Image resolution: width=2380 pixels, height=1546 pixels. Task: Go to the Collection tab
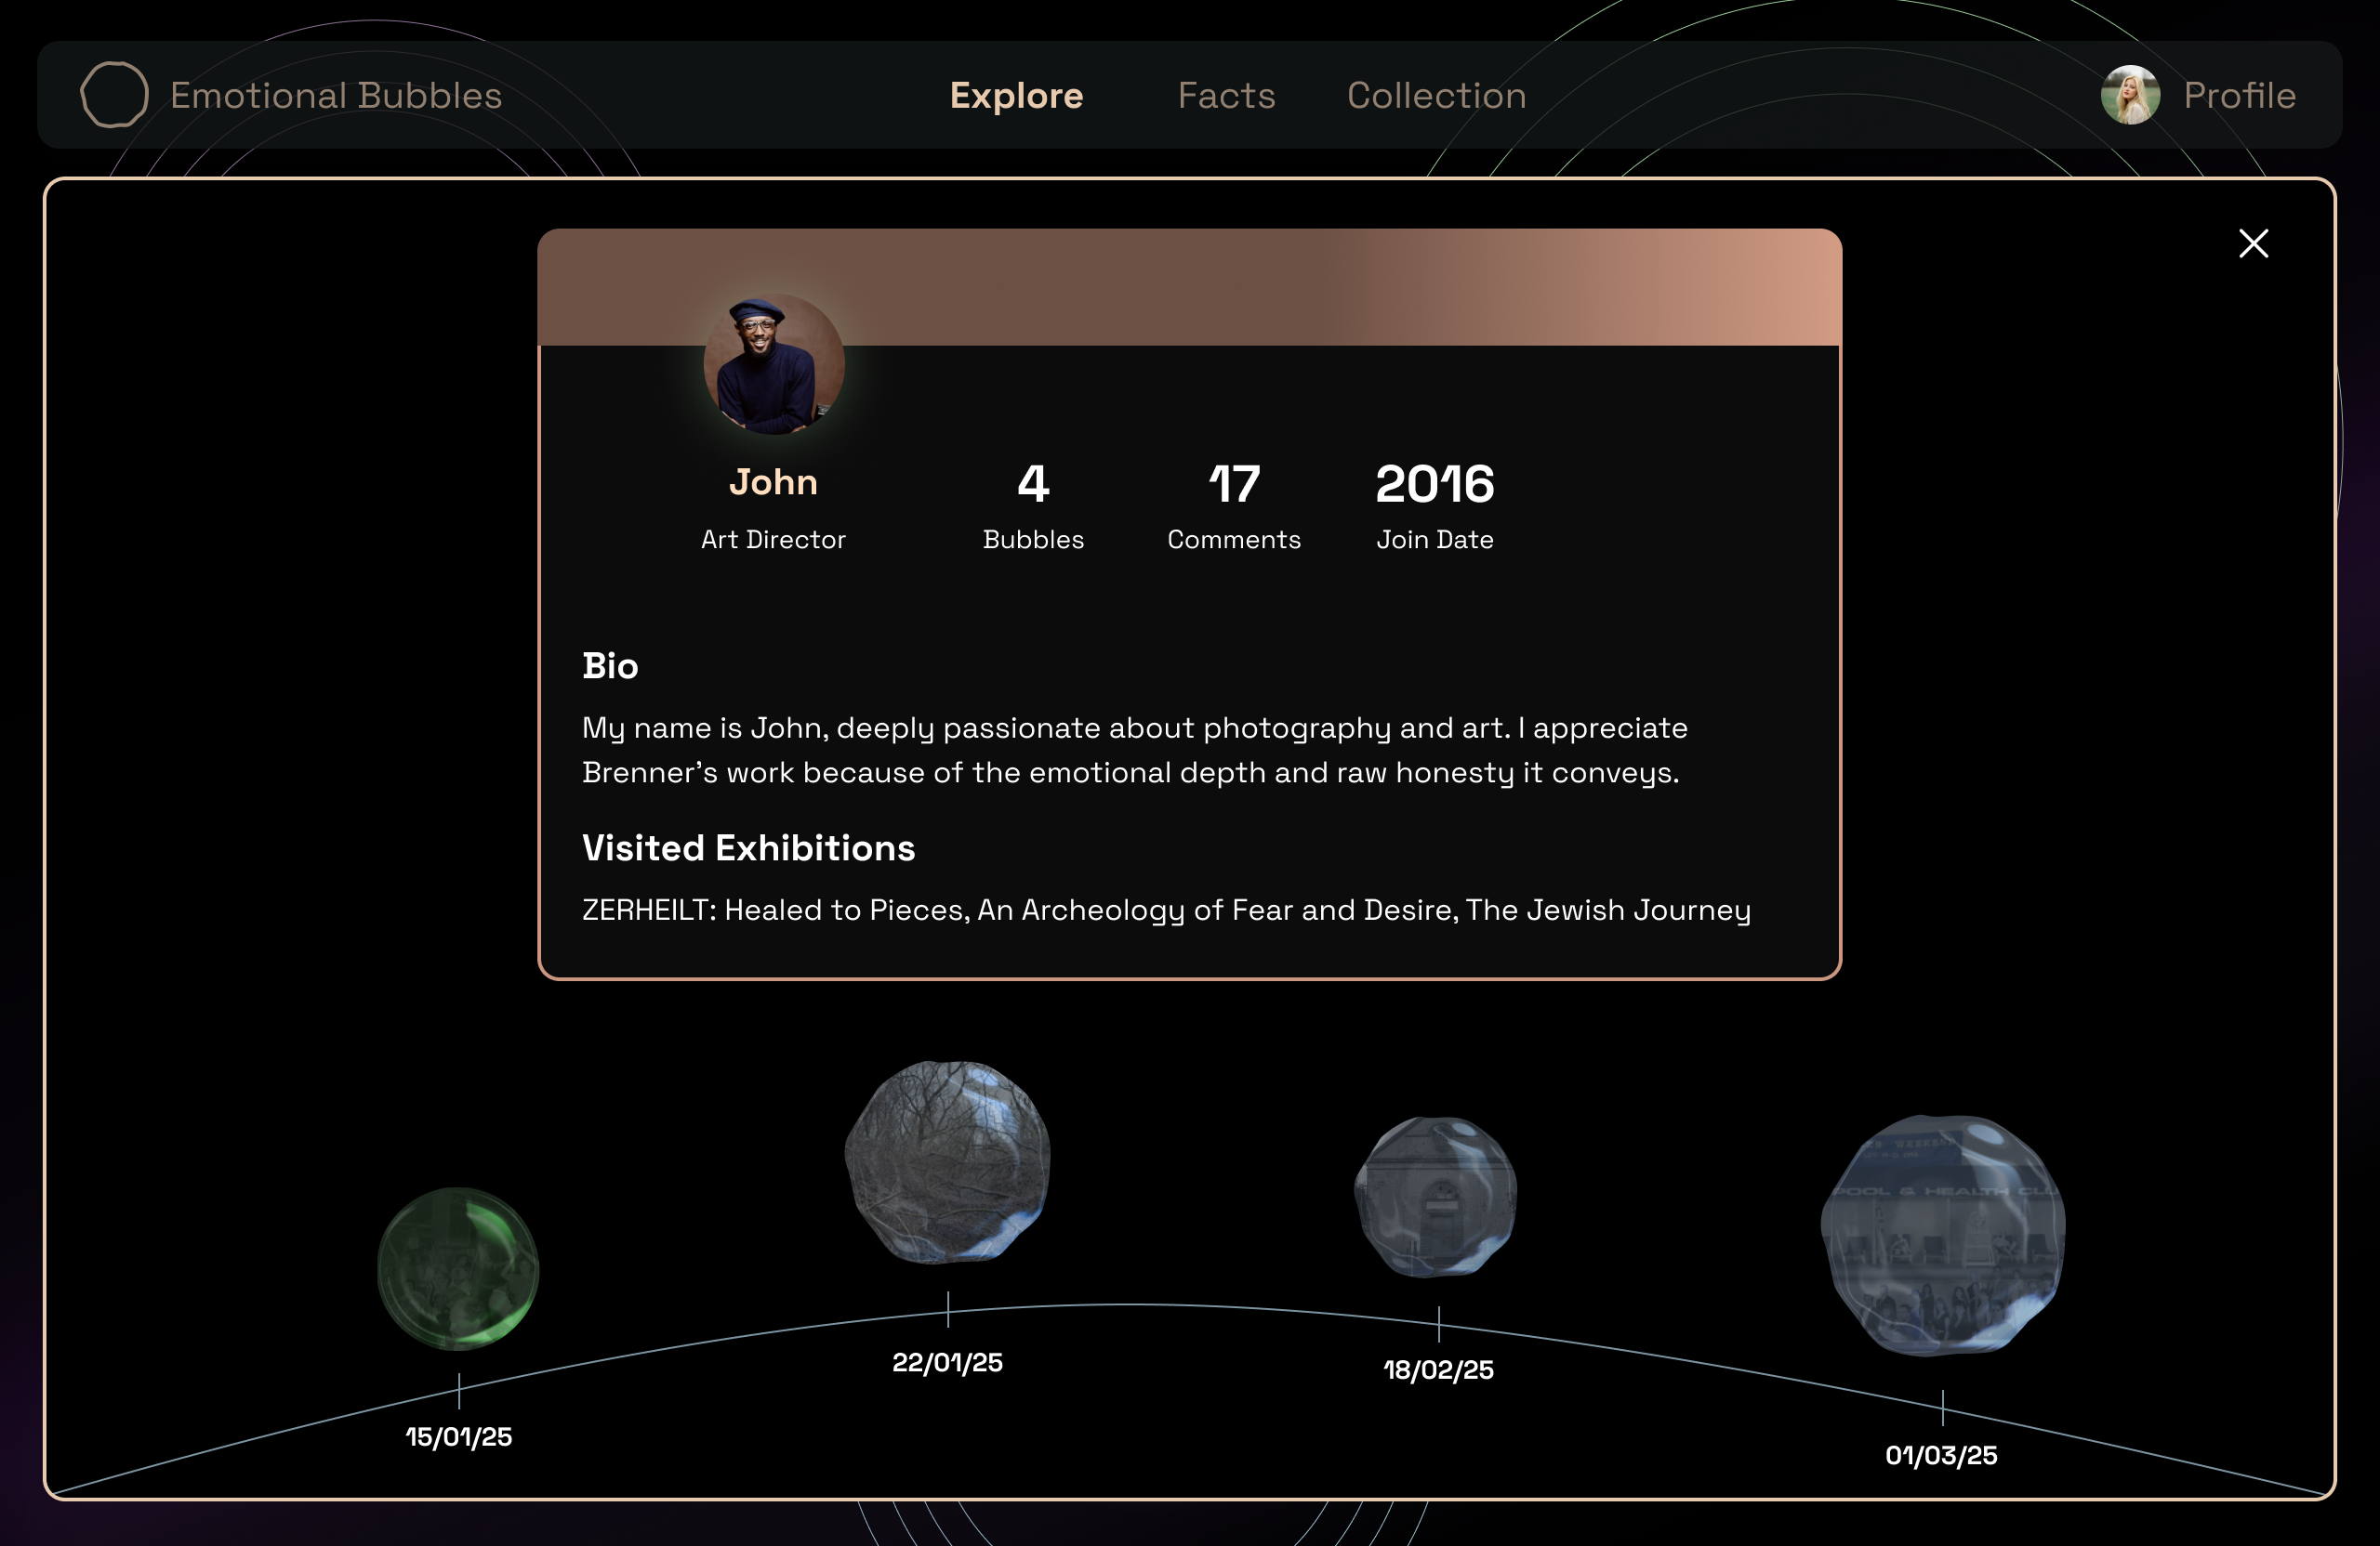click(1436, 96)
